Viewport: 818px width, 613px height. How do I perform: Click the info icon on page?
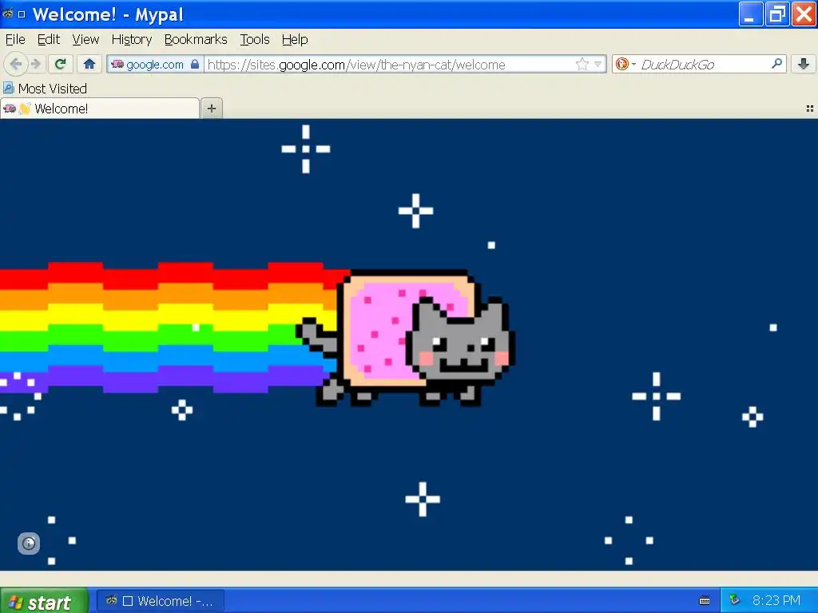coord(29,544)
